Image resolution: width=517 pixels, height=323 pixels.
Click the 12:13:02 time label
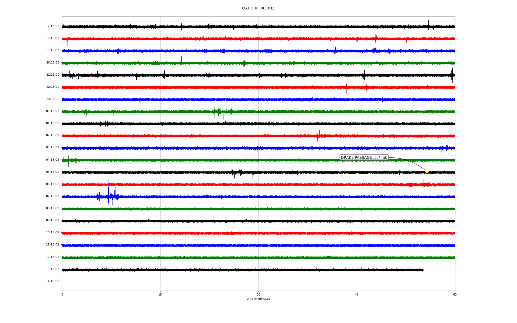(x=53, y=257)
